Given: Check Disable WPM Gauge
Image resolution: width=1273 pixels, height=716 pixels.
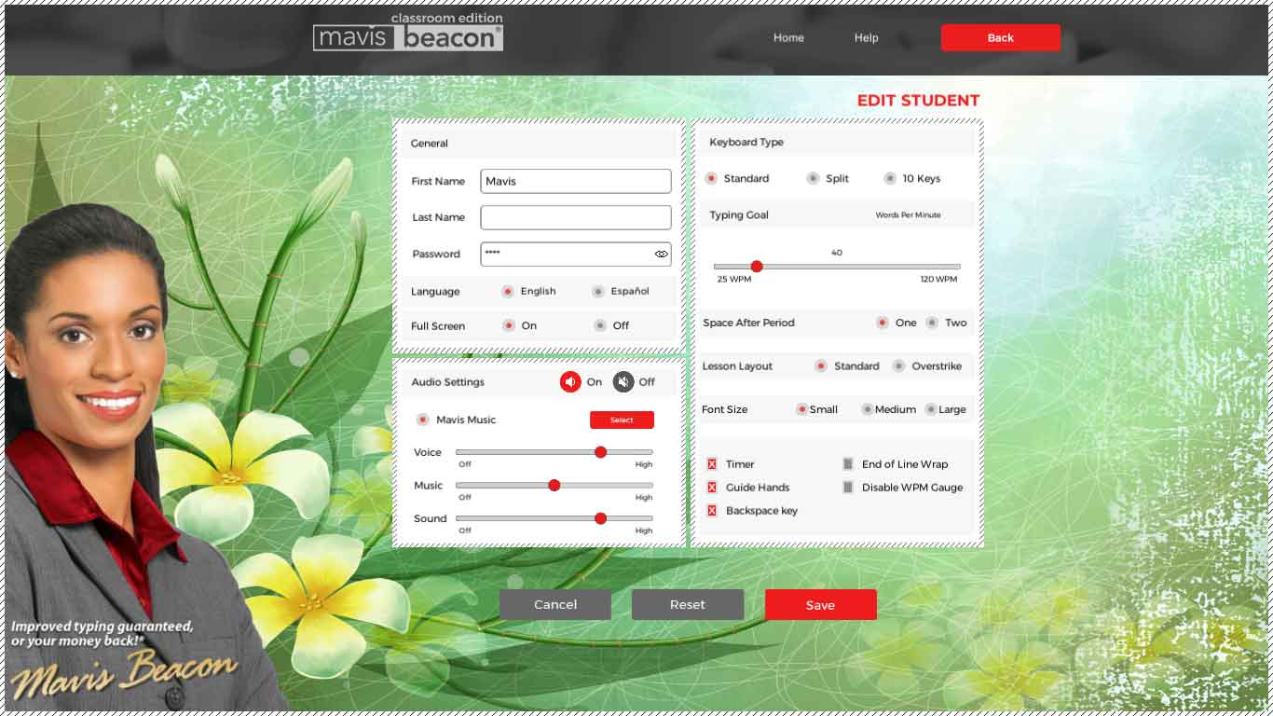Looking at the screenshot, I should (848, 488).
